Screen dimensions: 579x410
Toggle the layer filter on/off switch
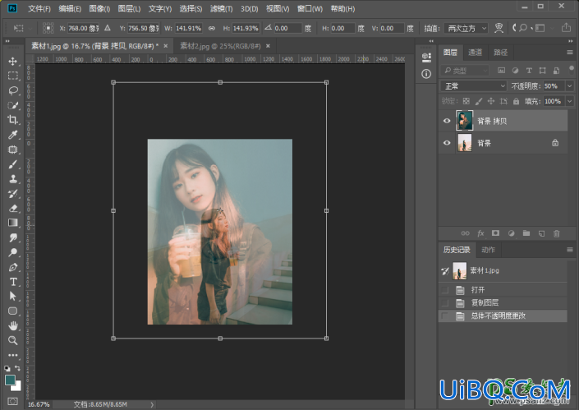click(x=572, y=70)
